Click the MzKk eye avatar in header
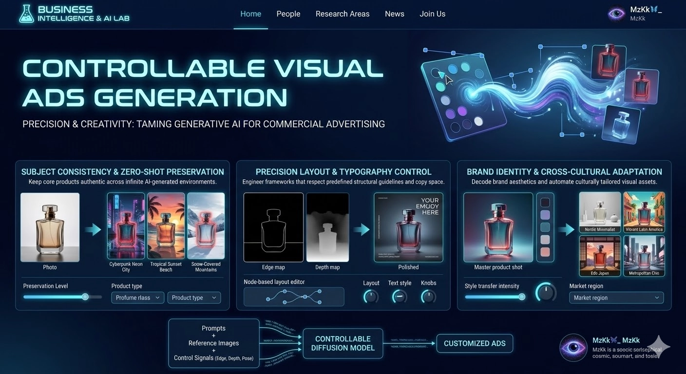686x374 pixels. (616, 14)
